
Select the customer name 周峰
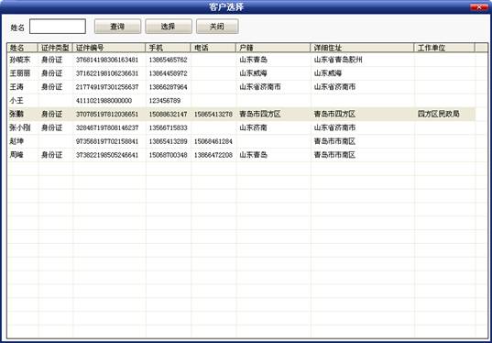coord(16,155)
